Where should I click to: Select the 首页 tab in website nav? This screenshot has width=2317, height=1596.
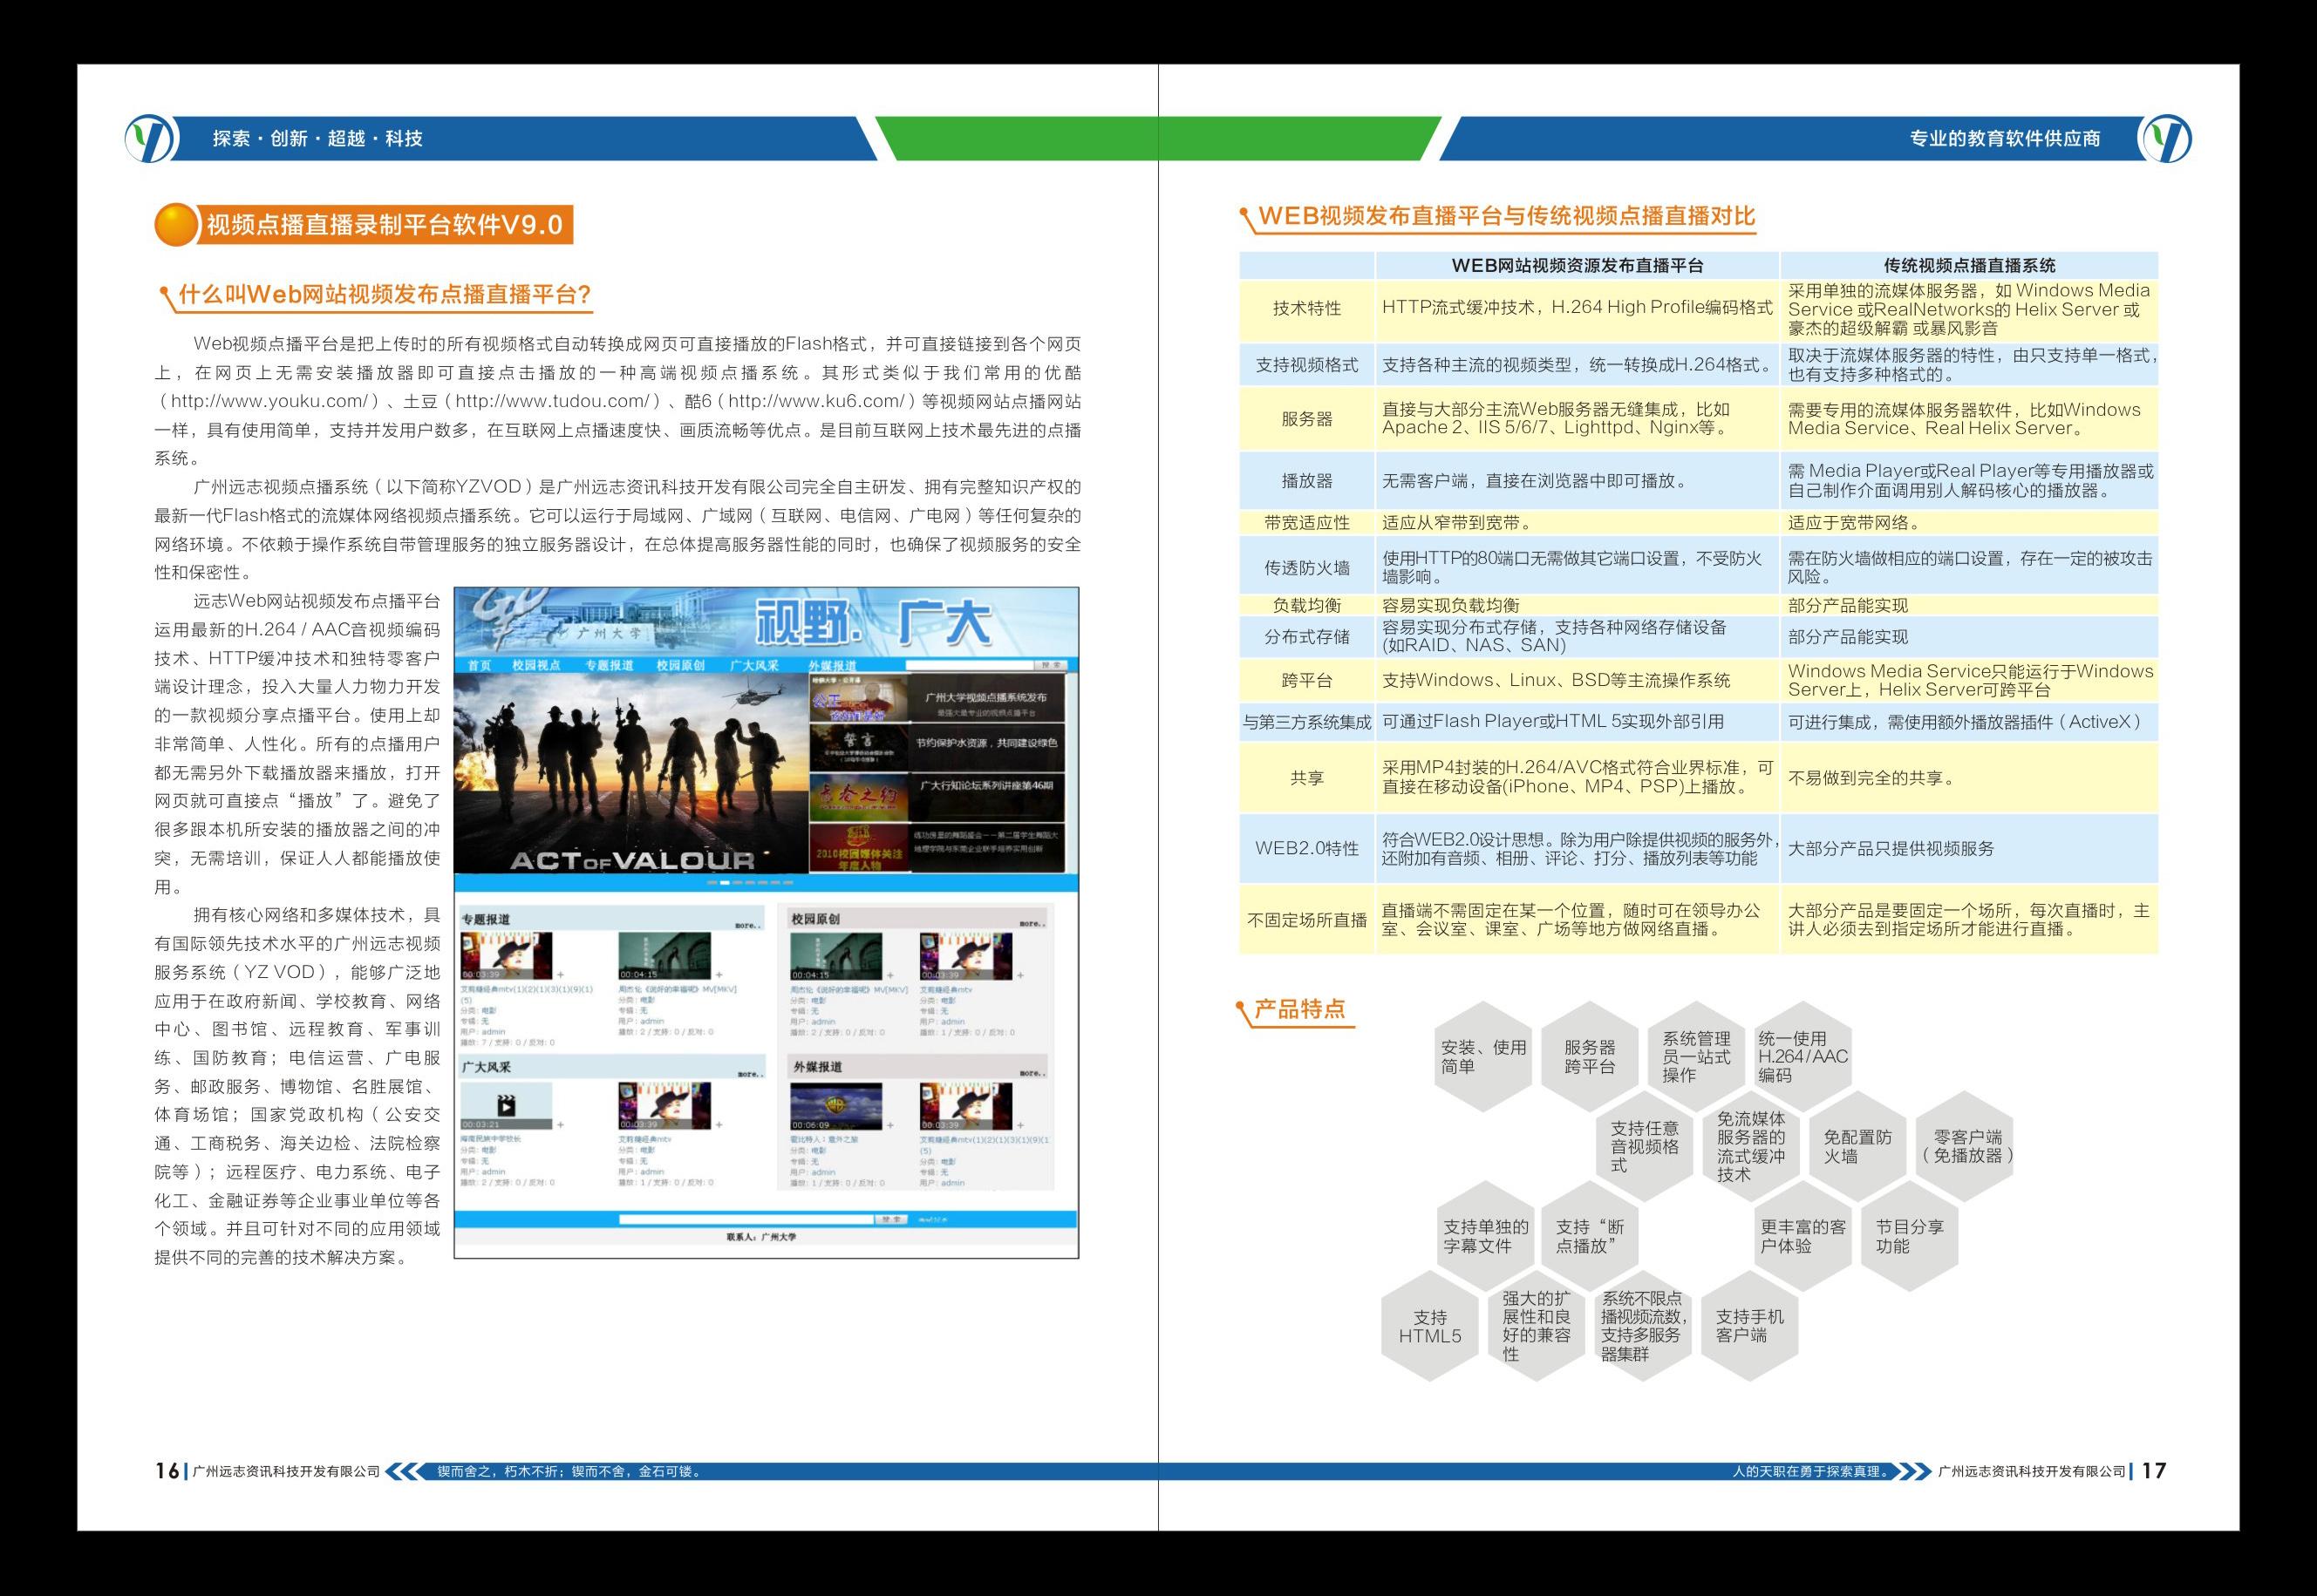[480, 665]
